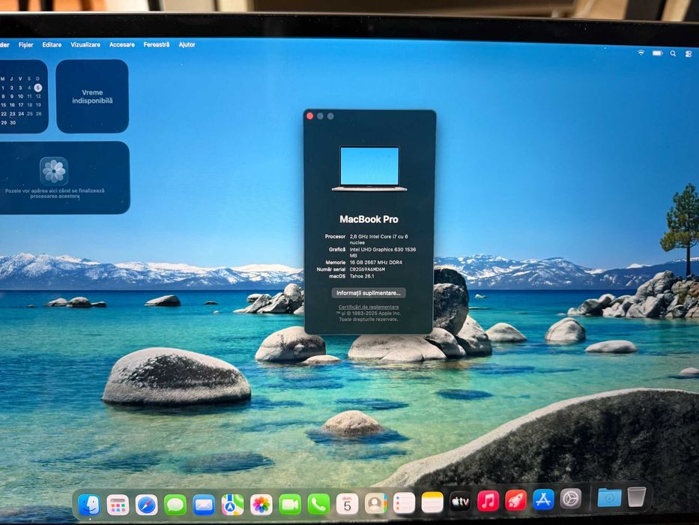Viewport: 699px width, 525px height.
Task: Click the Wi-Fi status icon in menu bar
Action: [x=641, y=52]
